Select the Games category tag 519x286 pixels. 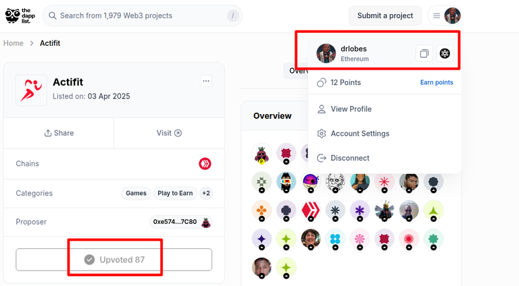click(x=136, y=193)
